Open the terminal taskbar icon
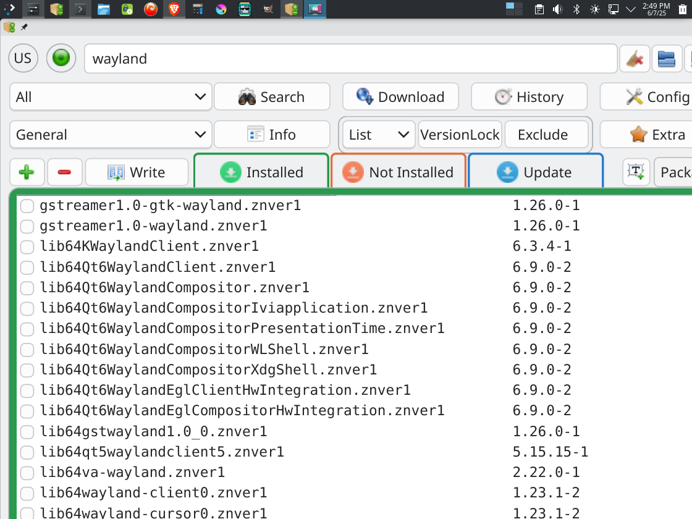This screenshot has width=692, height=519. tap(80, 9)
